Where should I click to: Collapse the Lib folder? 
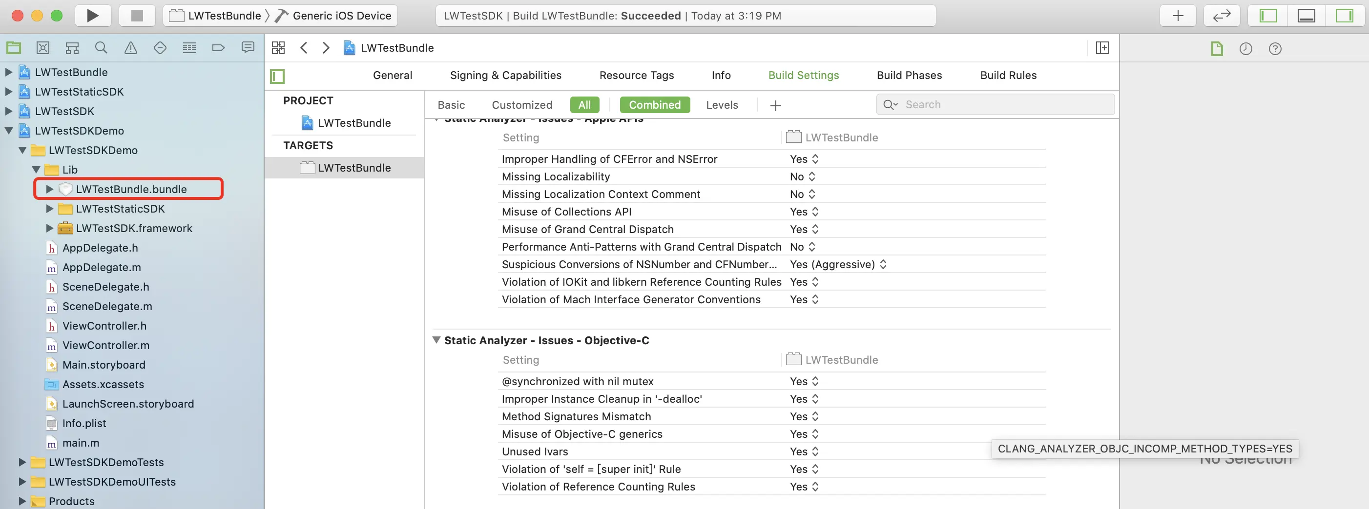coord(36,170)
